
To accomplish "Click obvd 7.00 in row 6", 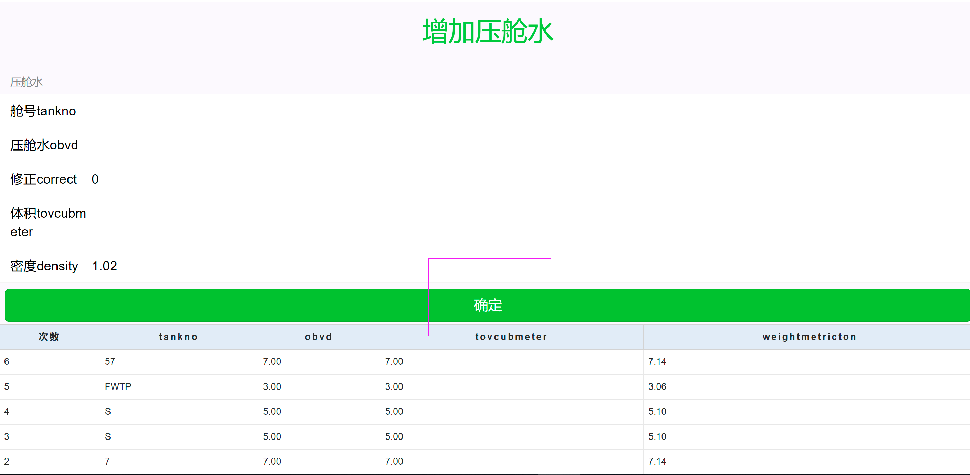I will click(x=272, y=362).
